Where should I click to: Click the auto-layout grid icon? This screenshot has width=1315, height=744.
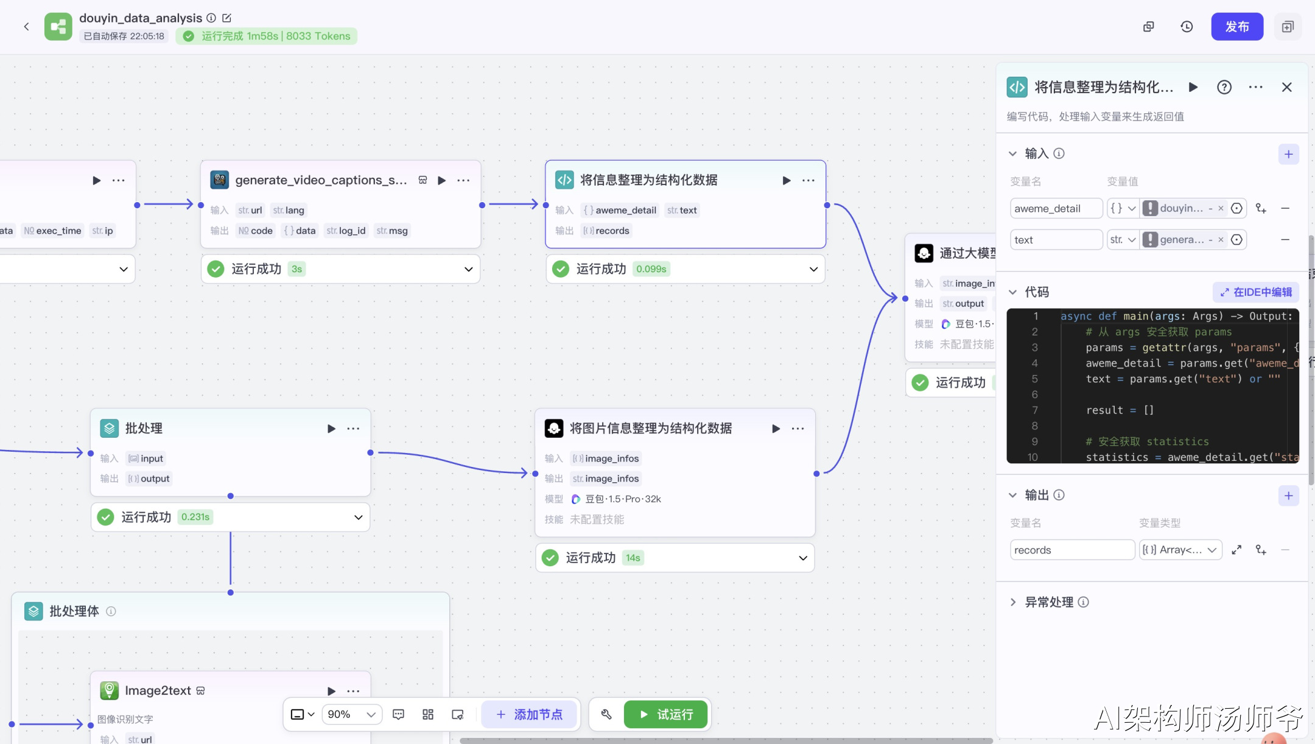(428, 714)
